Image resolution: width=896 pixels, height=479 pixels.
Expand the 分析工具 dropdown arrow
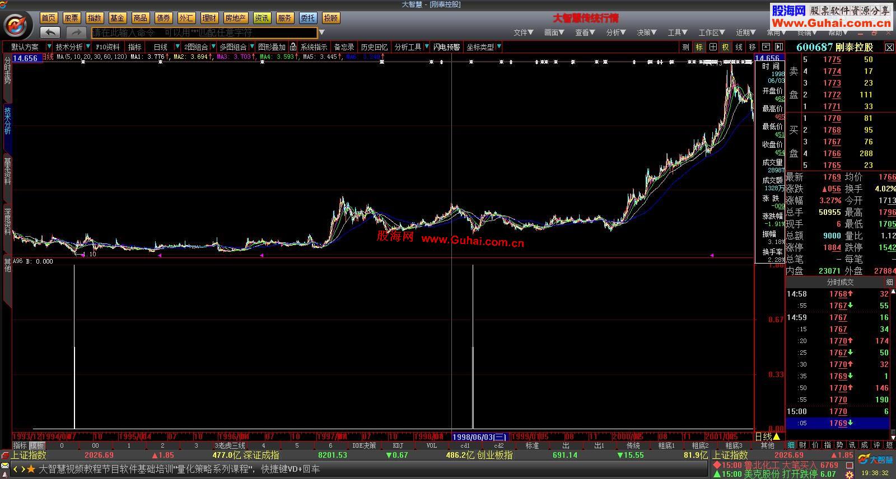point(427,47)
